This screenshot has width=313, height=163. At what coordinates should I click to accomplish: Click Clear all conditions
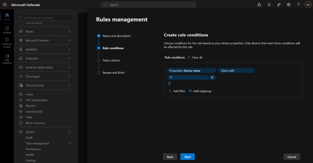(x=195, y=57)
